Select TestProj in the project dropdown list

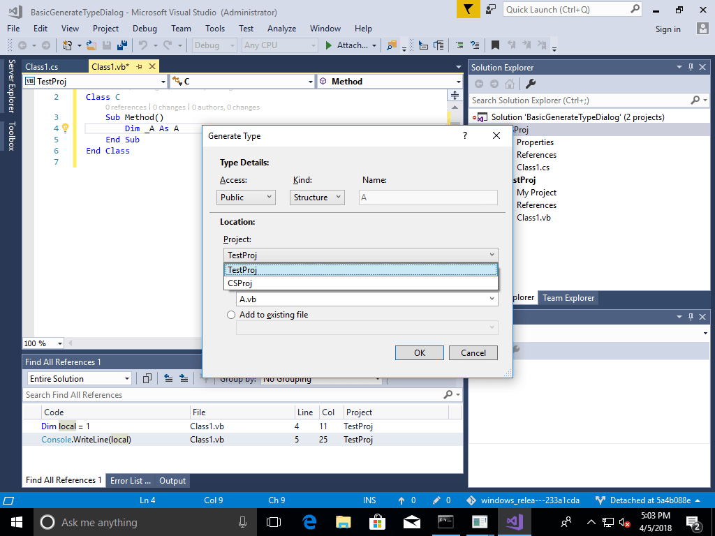pyautogui.click(x=361, y=270)
